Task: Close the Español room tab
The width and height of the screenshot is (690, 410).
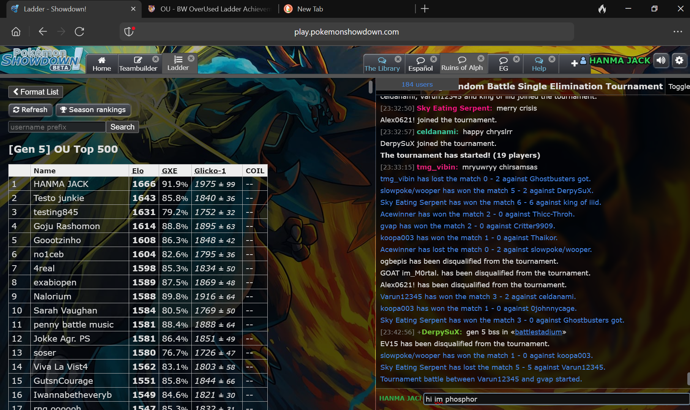Action: [434, 59]
